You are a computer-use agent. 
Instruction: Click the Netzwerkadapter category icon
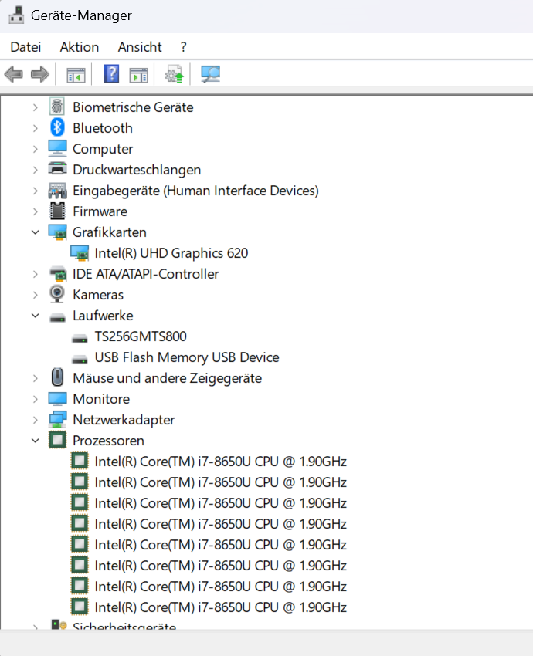[x=57, y=420]
